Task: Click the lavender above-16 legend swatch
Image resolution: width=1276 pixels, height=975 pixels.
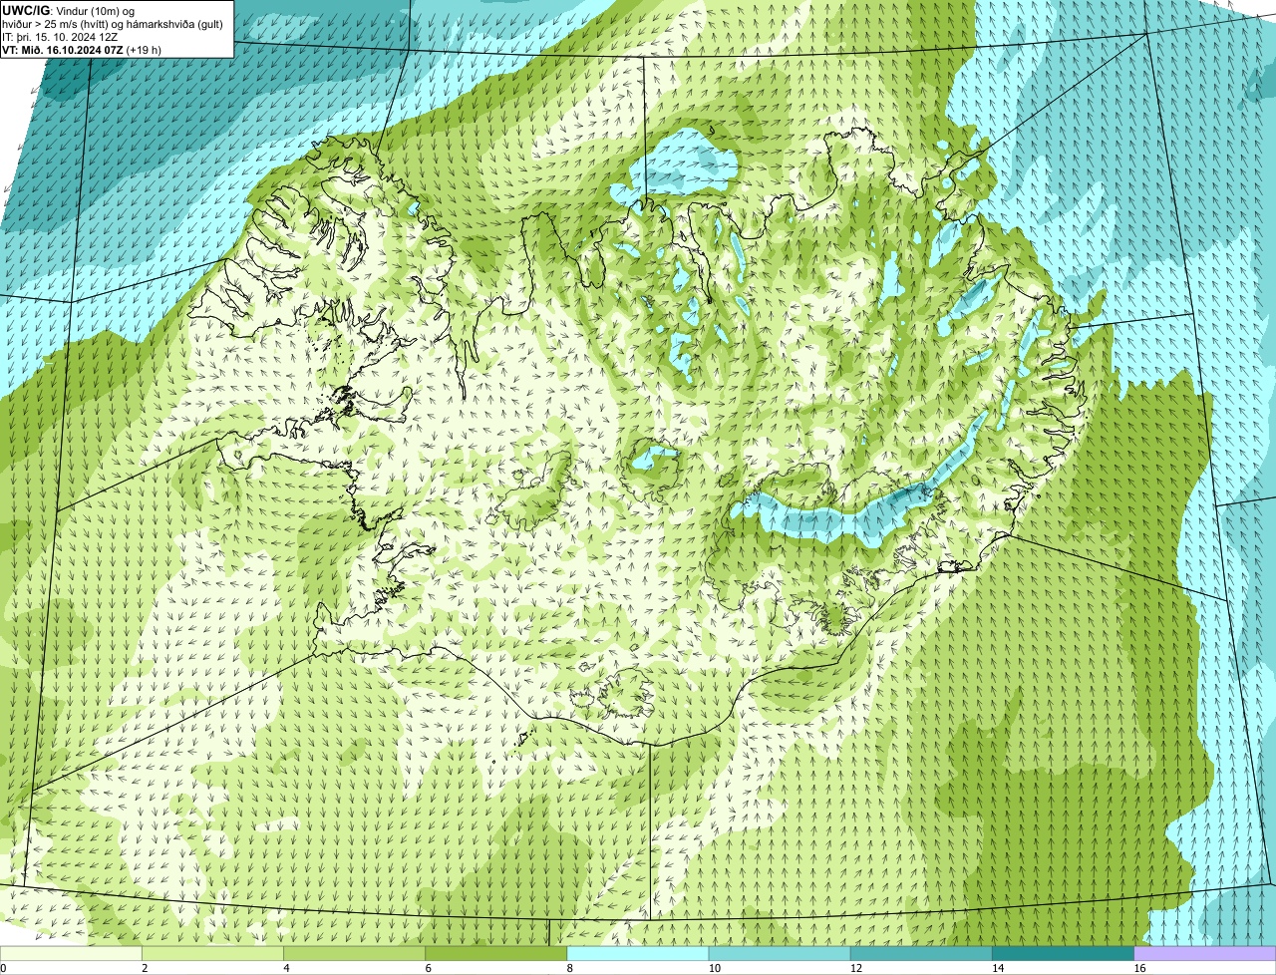Action: tap(1205, 954)
